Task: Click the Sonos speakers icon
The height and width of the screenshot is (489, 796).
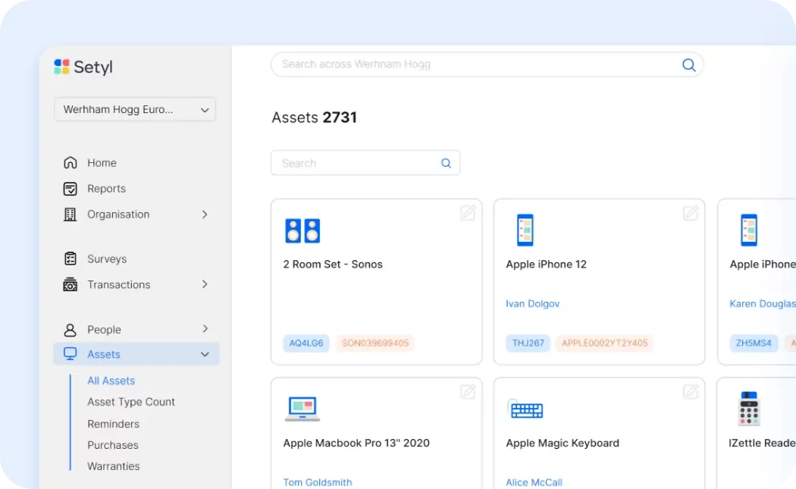Action: 302,230
